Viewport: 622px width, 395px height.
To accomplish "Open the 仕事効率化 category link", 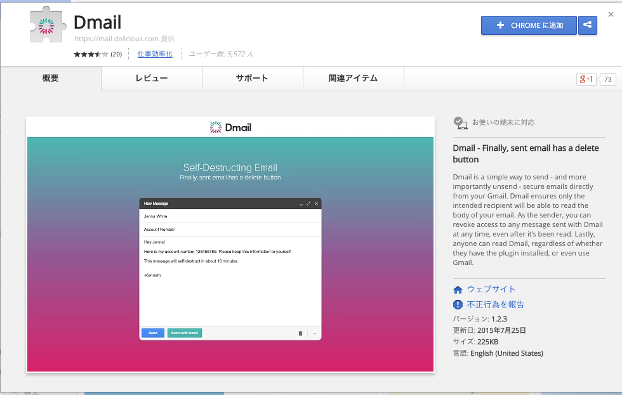I will point(155,54).
